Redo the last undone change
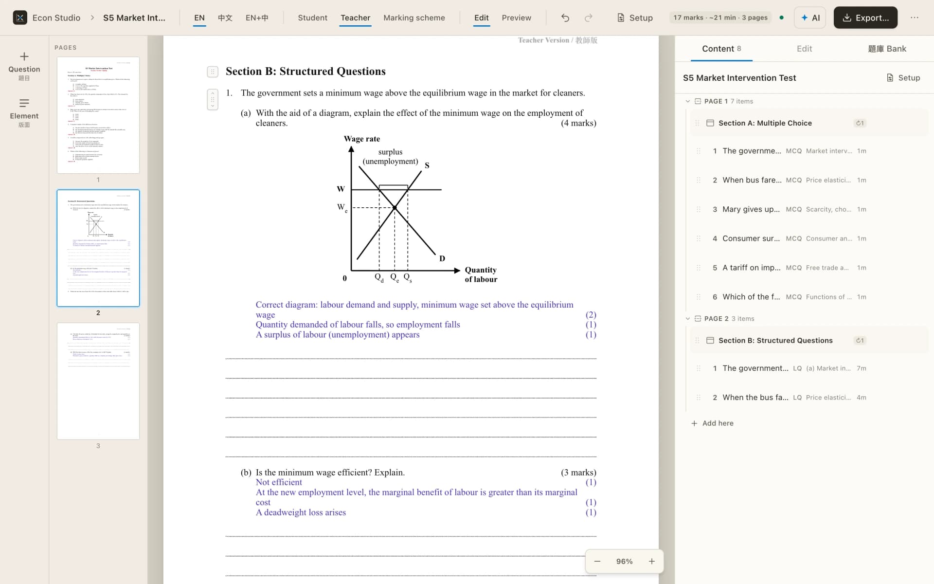The height and width of the screenshot is (584, 934). pyautogui.click(x=588, y=18)
